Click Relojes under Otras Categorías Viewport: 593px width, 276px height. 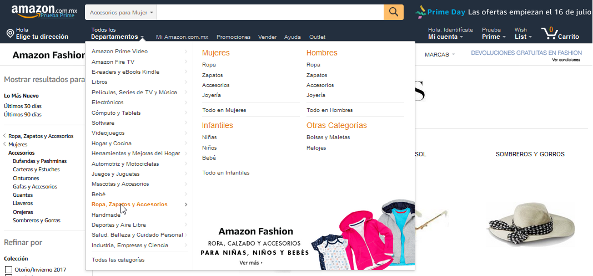[x=316, y=148]
